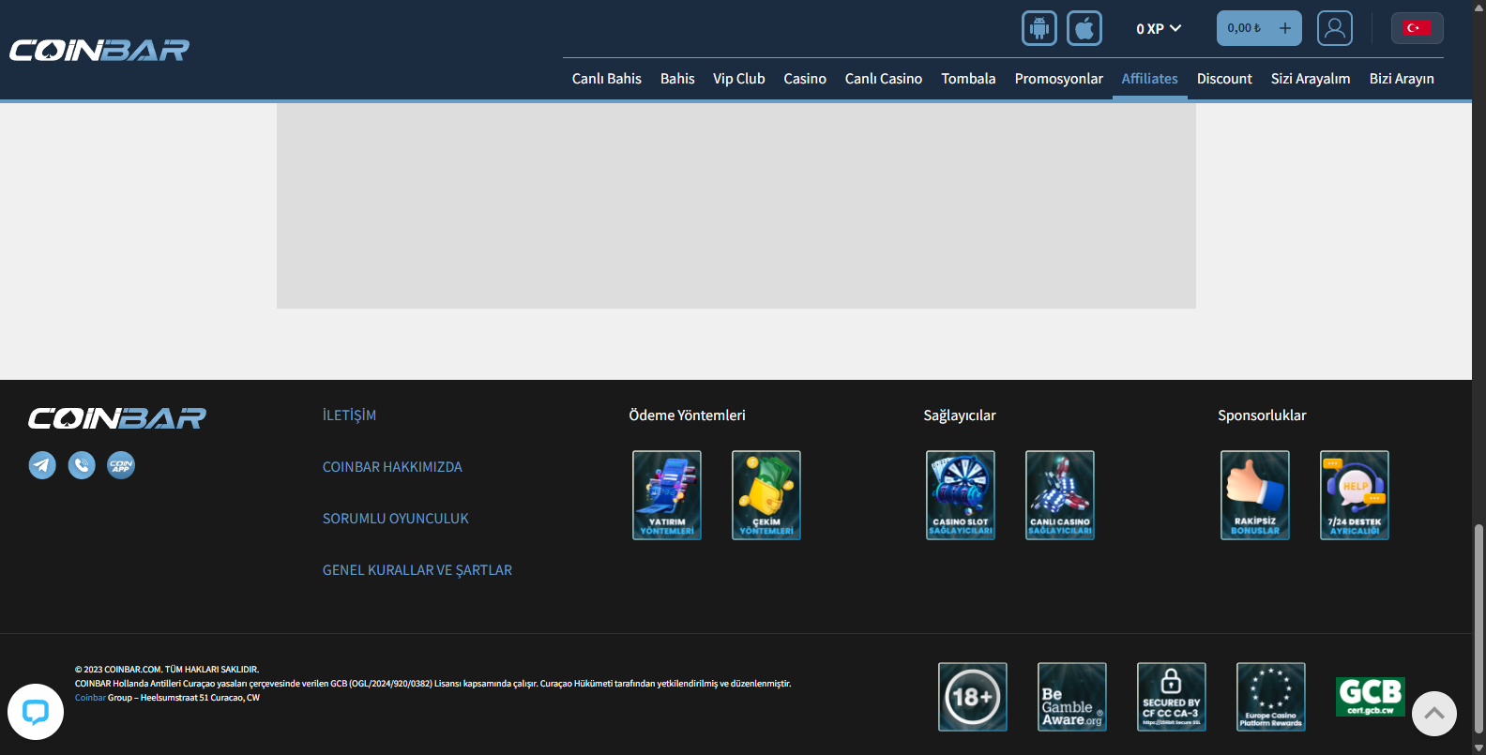Click Sizi Arayalım in navigation
Screen dimensions: 1486x755
pyautogui.click(x=1311, y=79)
